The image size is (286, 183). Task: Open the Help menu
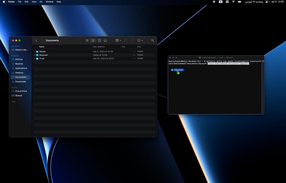59,2
